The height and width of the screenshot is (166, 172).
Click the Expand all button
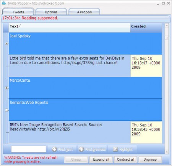coord(101,160)
